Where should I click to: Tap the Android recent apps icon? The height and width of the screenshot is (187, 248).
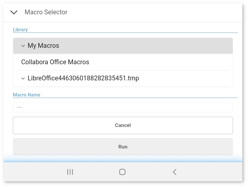[x=70, y=172]
